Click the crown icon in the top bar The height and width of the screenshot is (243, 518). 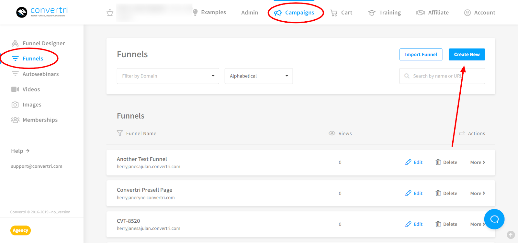tap(110, 13)
